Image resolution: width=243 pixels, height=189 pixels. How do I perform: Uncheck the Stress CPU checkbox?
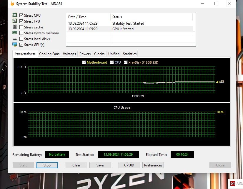21,15
